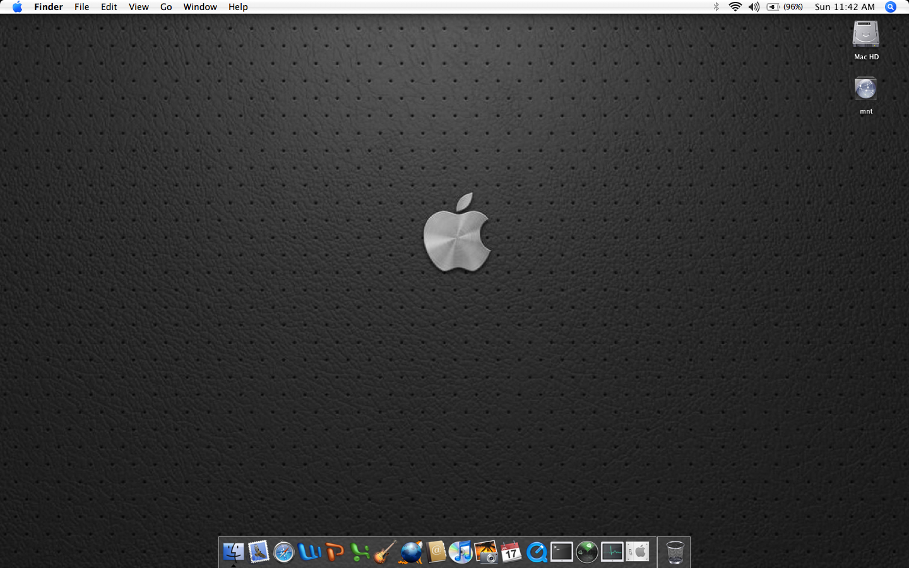The height and width of the screenshot is (568, 909).
Task: Launch Microsoft Word from the Dock
Action: click(x=309, y=552)
